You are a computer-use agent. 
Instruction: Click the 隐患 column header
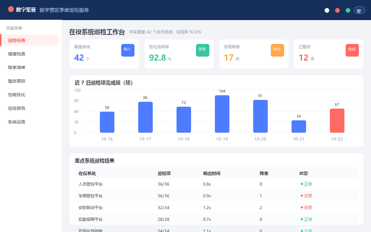(x=264, y=174)
